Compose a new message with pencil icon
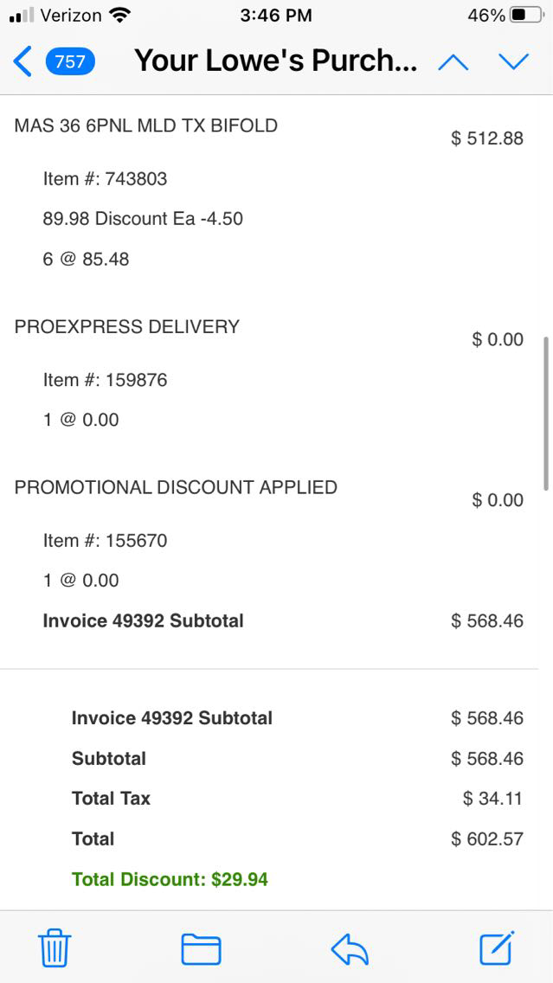The width and height of the screenshot is (553, 983). (498, 948)
